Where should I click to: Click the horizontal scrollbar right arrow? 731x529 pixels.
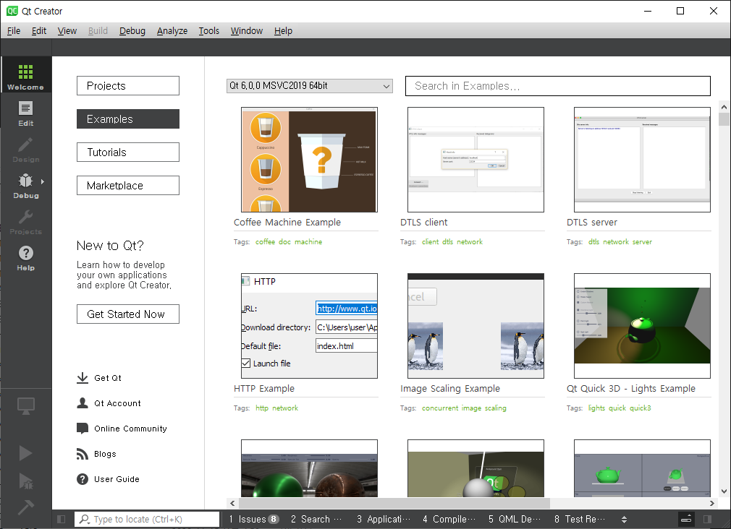point(712,504)
